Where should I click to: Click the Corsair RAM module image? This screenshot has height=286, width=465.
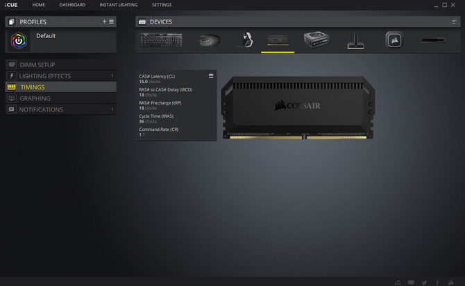[x=298, y=107]
